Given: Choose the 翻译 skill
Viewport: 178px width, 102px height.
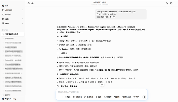Looking at the screenshot, I should [117, 97].
